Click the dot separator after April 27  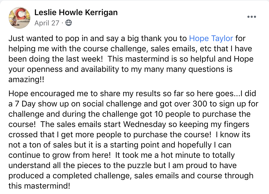pyautogui.click(x=62, y=23)
